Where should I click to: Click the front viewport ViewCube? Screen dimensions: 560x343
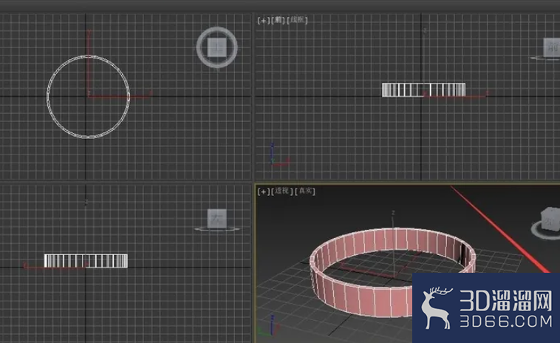point(551,48)
